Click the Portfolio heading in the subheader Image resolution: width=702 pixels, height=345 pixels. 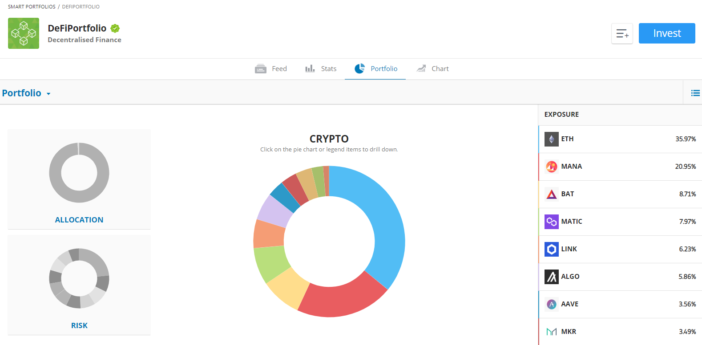(x=22, y=93)
